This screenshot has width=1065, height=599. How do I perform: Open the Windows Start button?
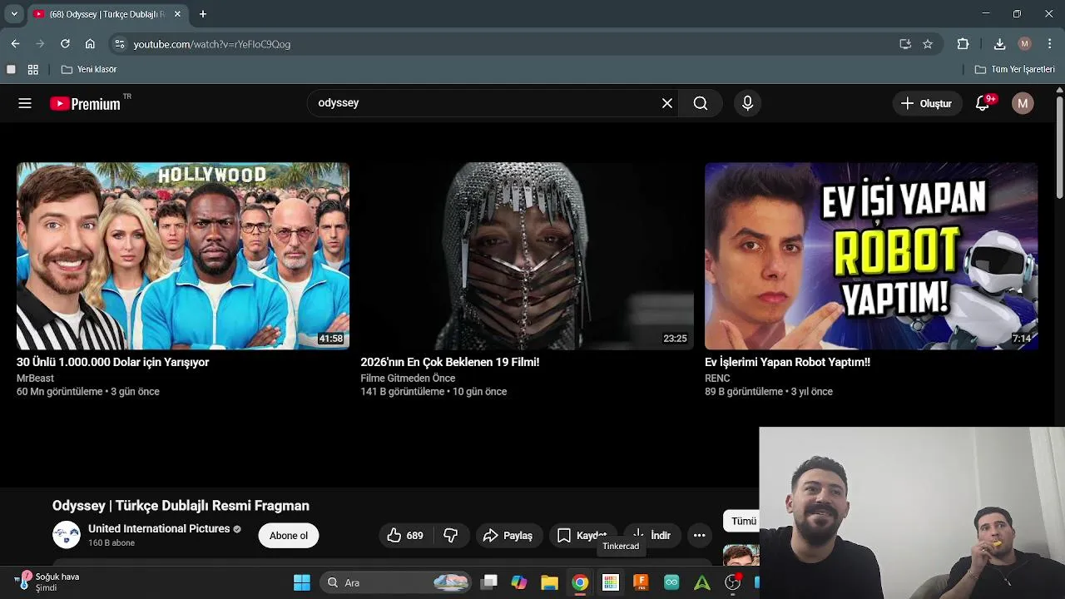[302, 582]
